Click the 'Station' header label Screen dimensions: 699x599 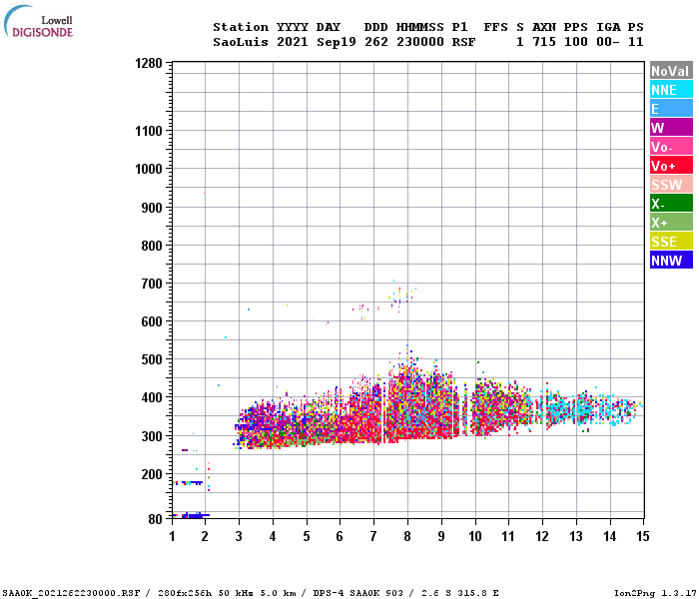(x=241, y=27)
